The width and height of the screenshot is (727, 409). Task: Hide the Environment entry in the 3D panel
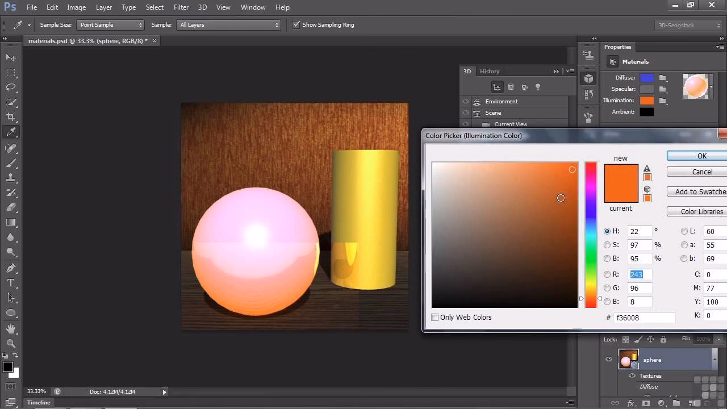pos(466,102)
